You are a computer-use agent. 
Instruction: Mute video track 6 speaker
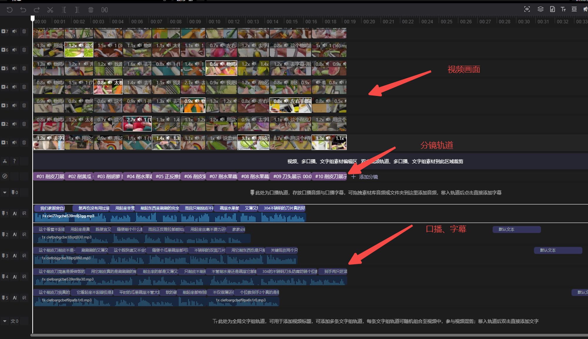(x=14, y=50)
